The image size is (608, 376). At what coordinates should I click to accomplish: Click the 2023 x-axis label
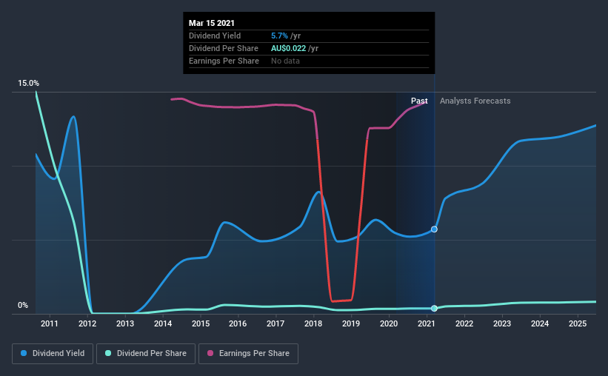(x=502, y=323)
